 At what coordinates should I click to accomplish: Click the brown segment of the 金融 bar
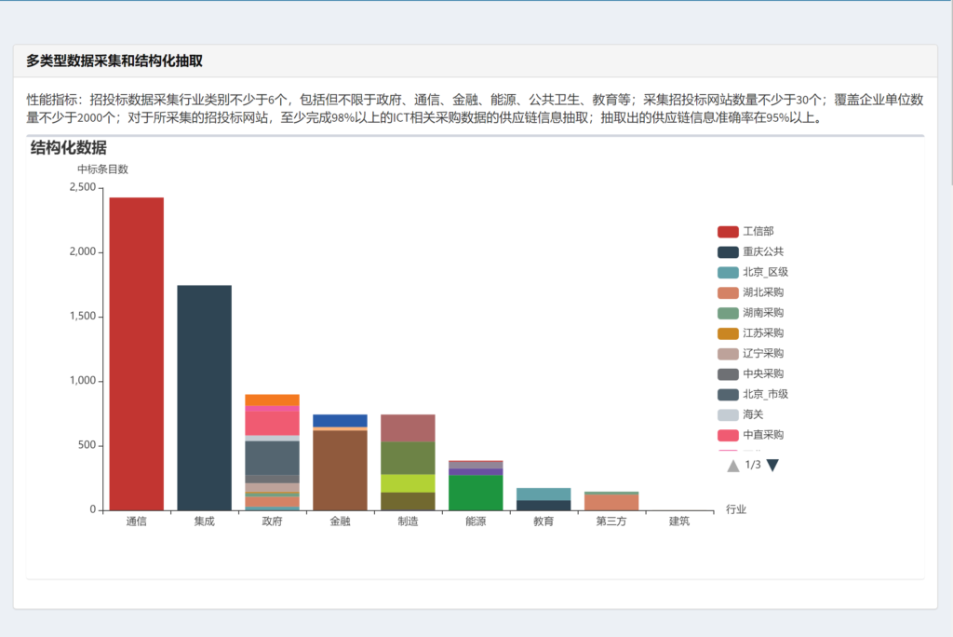coord(341,470)
